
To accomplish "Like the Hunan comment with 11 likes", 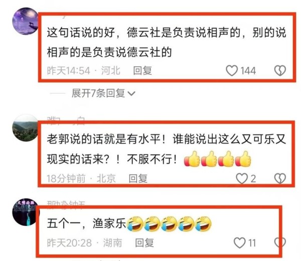I will [240, 243].
